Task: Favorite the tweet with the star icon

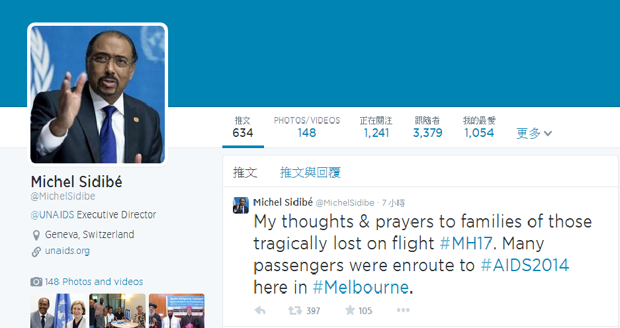Action: pyautogui.click(x=349, y=310)
